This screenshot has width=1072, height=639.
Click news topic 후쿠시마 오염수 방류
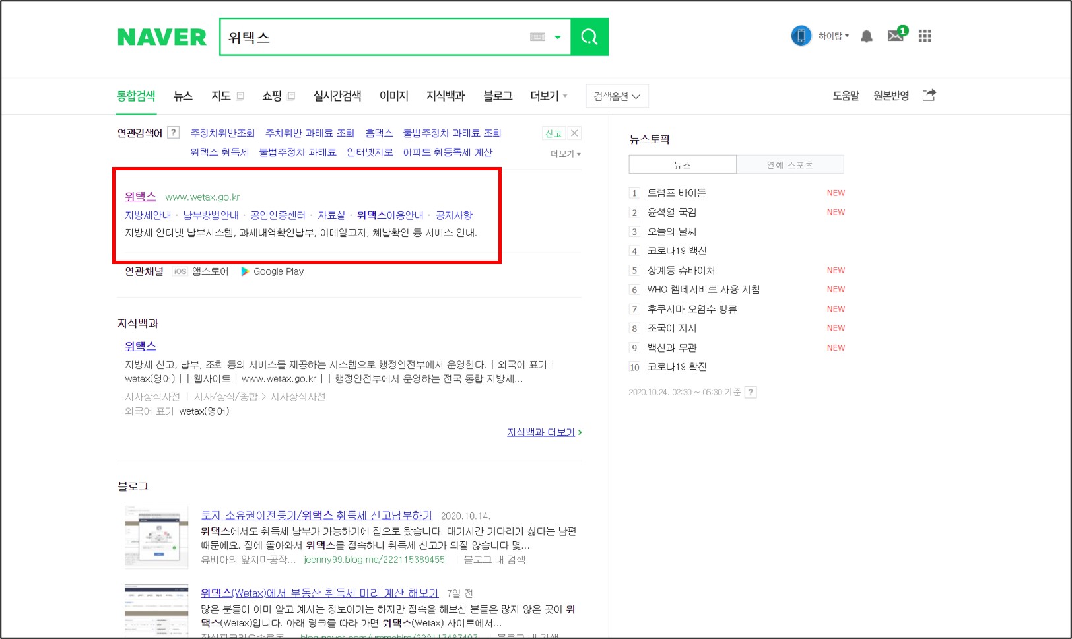[692, 309]
